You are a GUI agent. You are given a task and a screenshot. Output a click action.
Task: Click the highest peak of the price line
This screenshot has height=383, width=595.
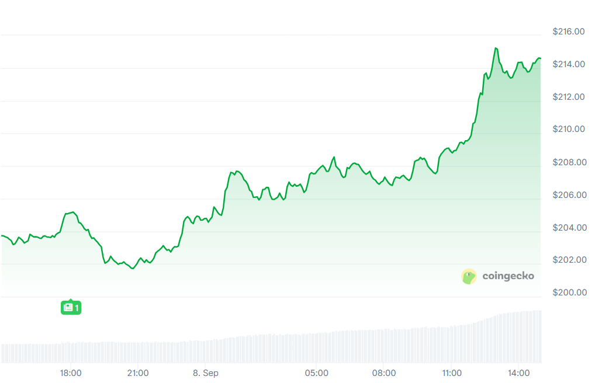click(x=496, y=48)
